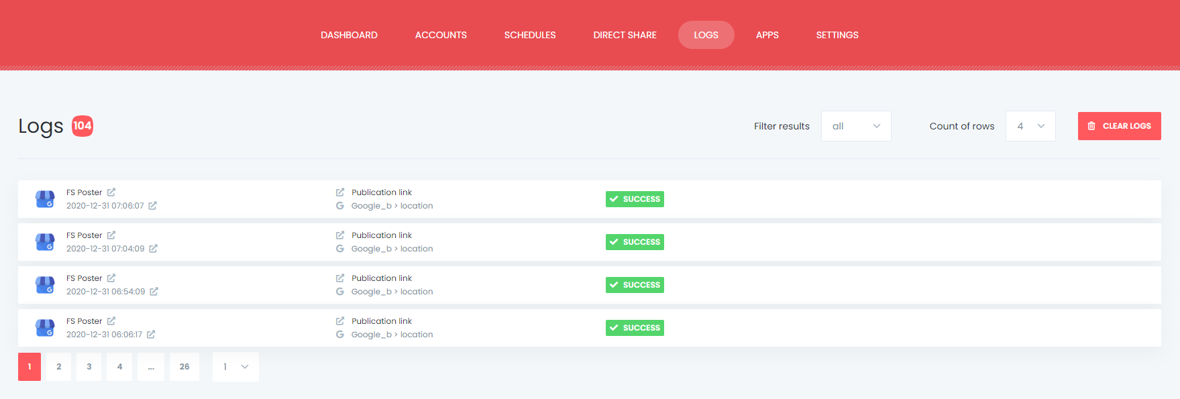1180x399 pixels.
Task: Click Google_b > location in 06:54:09 row
Action: click(392, 292)
